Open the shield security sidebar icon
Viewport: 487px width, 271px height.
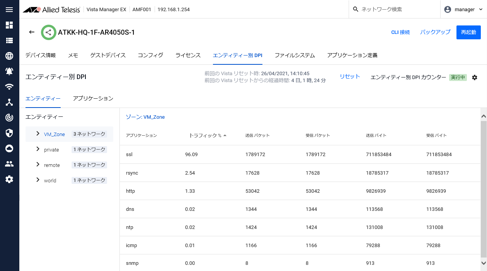[x=9, y=133]
